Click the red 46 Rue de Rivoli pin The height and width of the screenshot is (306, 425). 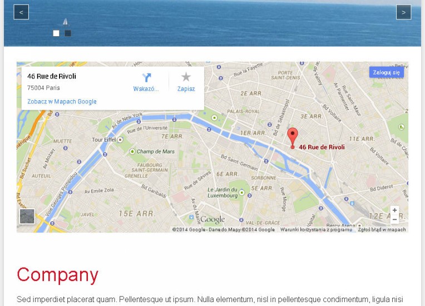[293, 137]
